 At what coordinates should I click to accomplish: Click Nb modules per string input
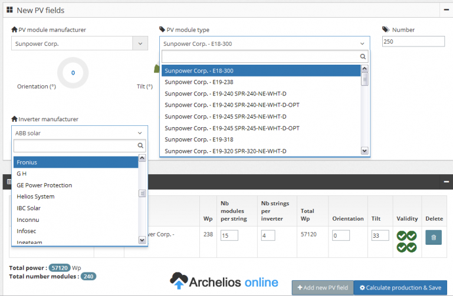[x=229, y=235]
